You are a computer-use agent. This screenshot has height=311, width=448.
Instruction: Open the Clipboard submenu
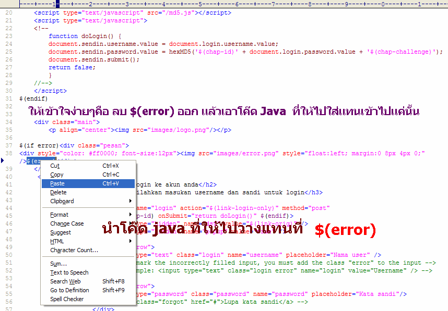88,201
